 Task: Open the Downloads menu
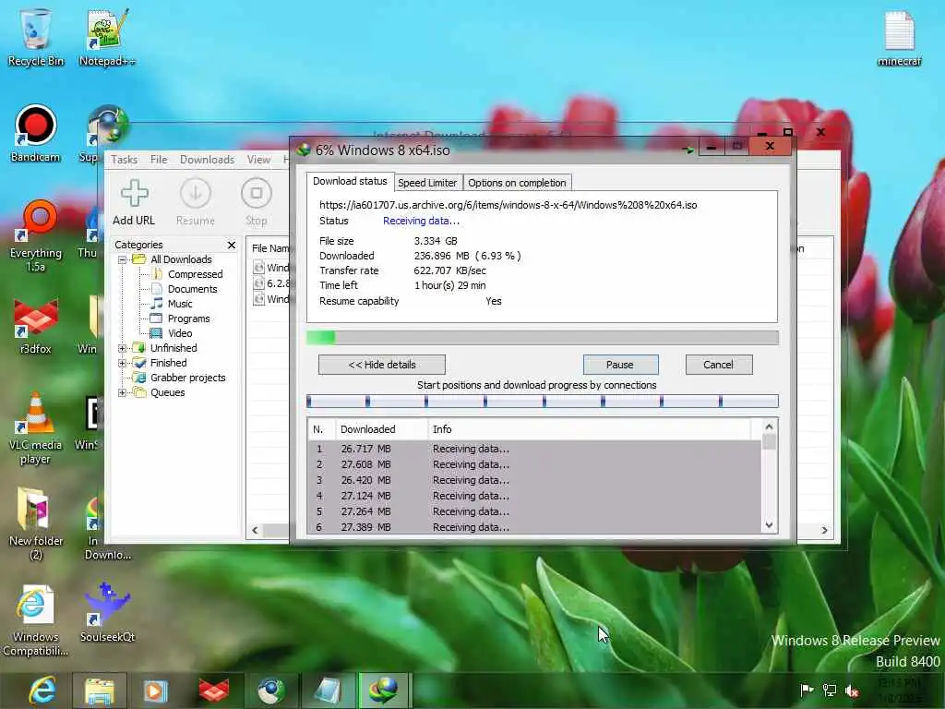(207, 159)
